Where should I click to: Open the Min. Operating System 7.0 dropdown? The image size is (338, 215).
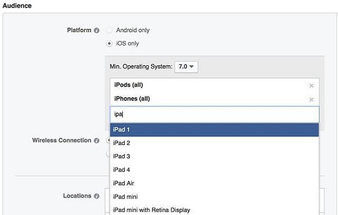(186, 67)
